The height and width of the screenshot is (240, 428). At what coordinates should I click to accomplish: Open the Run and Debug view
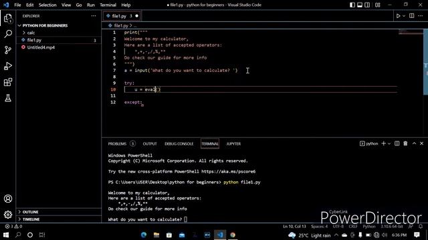[x=8, y=66]
